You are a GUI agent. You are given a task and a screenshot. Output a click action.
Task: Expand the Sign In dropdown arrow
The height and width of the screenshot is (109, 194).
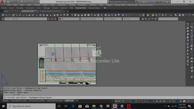pyautogui.click(x=154, y=2)
